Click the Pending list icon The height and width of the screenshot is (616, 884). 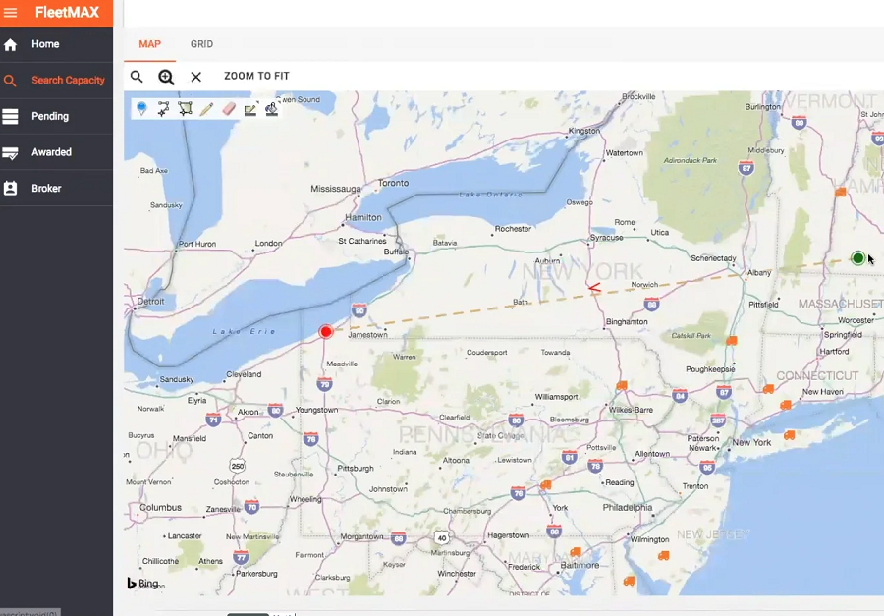tap(10, 116)
